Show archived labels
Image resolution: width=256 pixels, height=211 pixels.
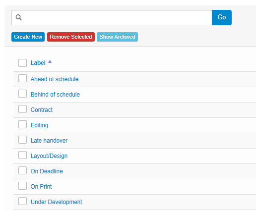pos(117,37)
